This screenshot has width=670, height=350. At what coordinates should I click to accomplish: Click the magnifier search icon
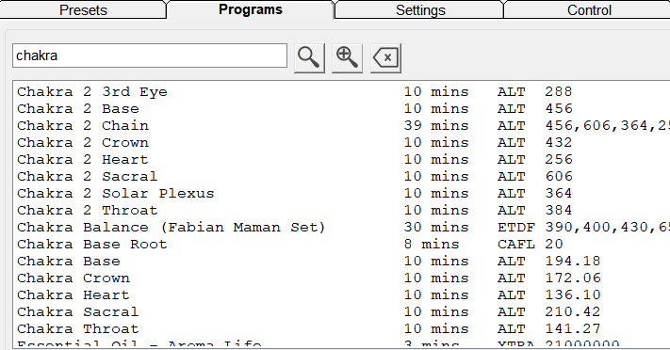coord(309,57)
